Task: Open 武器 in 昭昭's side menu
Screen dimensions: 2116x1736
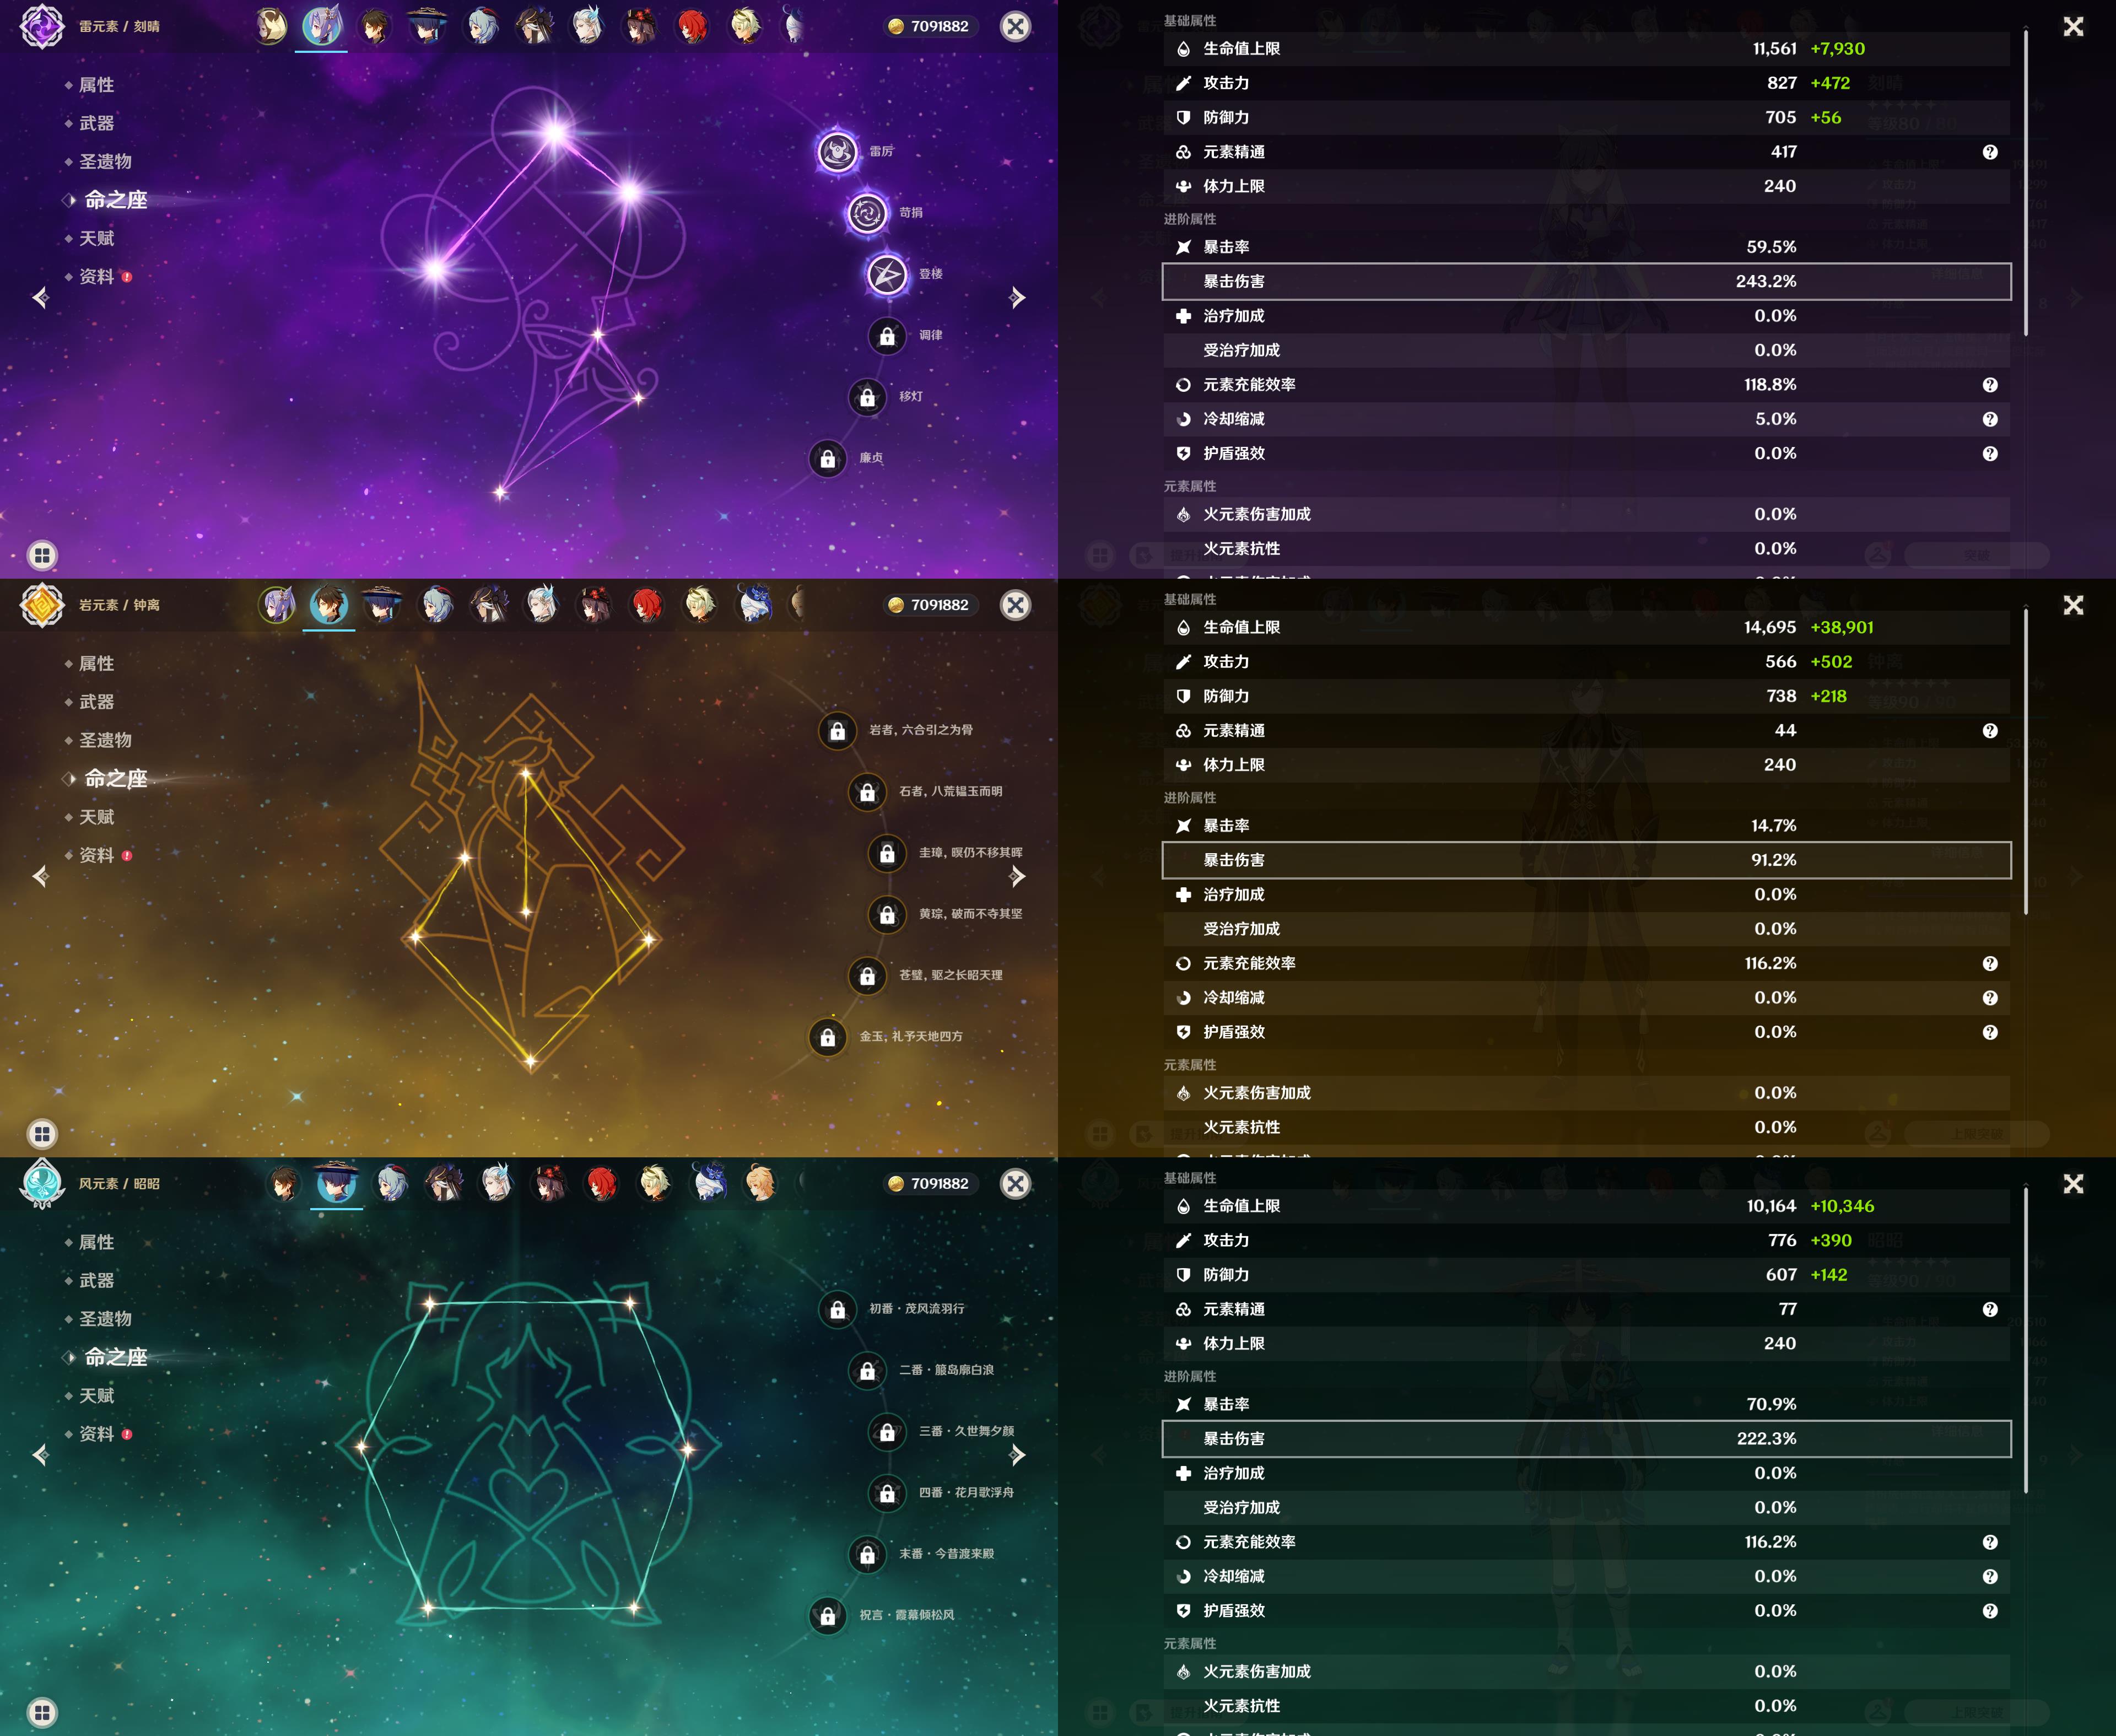Action: point(96,1280)
